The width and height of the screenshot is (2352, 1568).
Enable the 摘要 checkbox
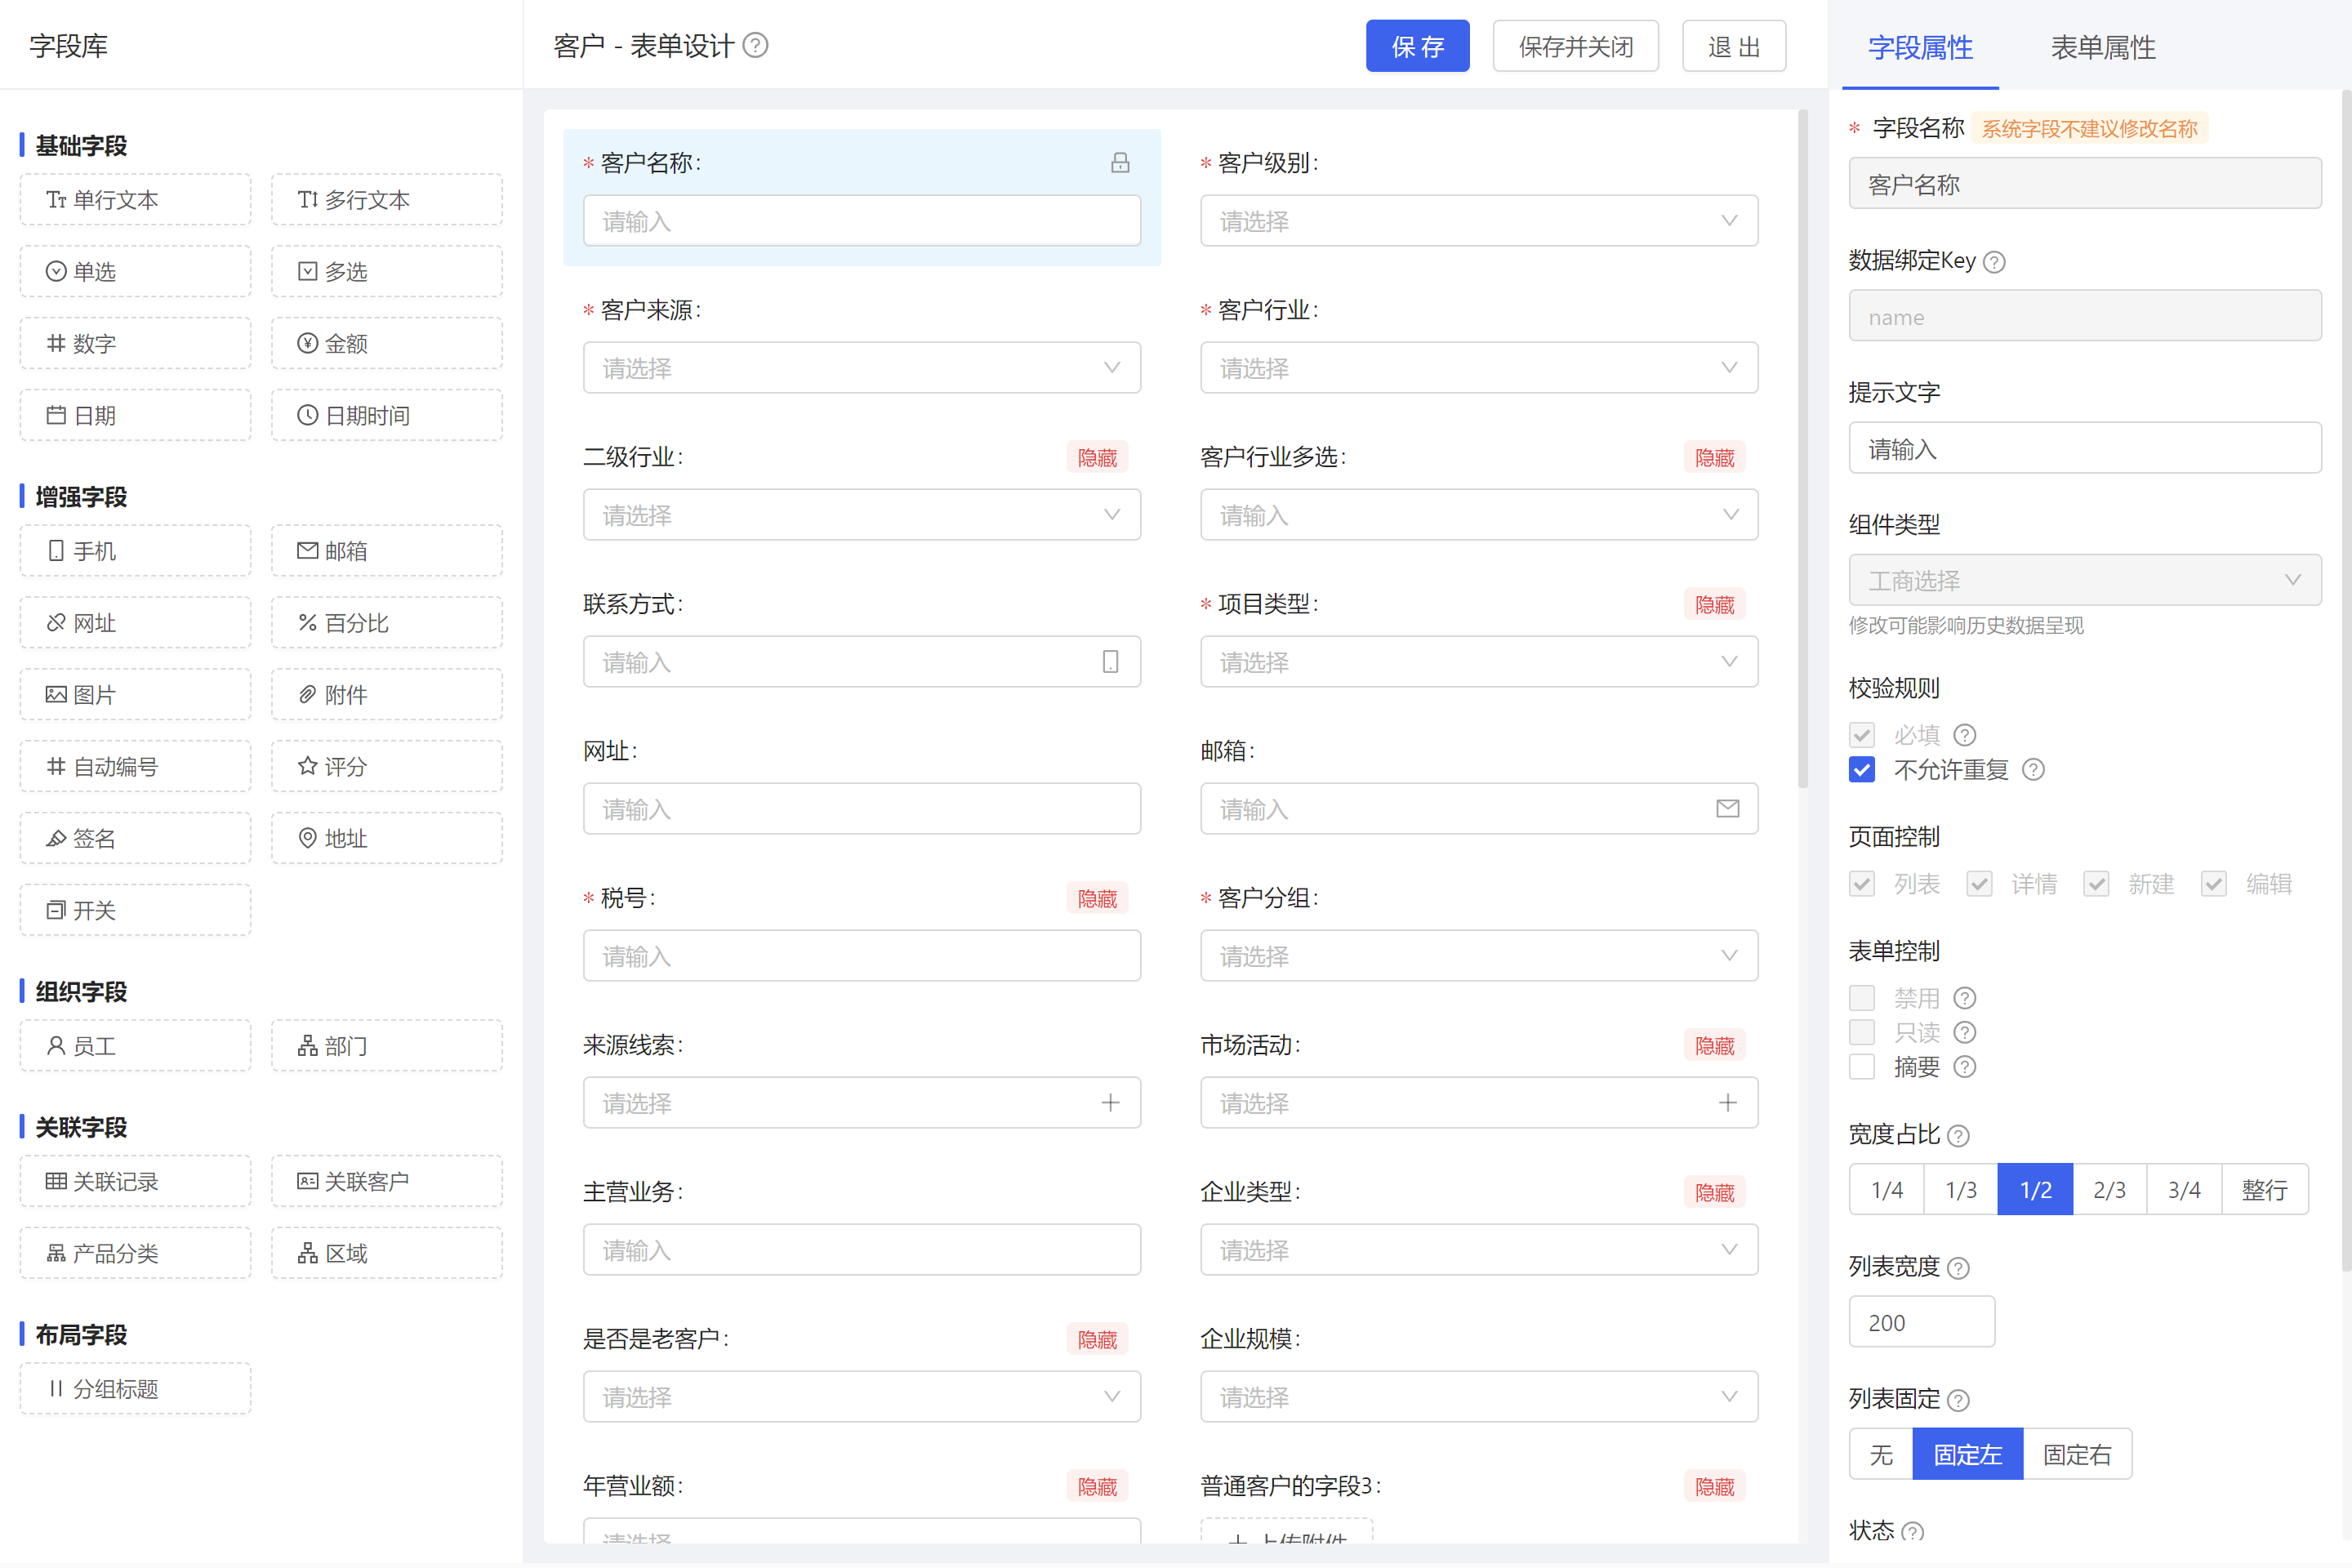(x=1862, y=1067)
